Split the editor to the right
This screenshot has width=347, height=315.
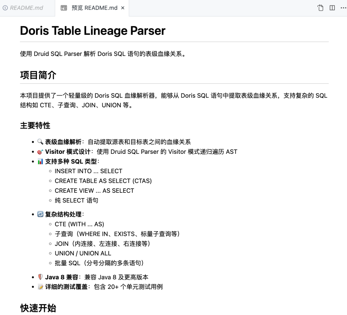[332, 8]
